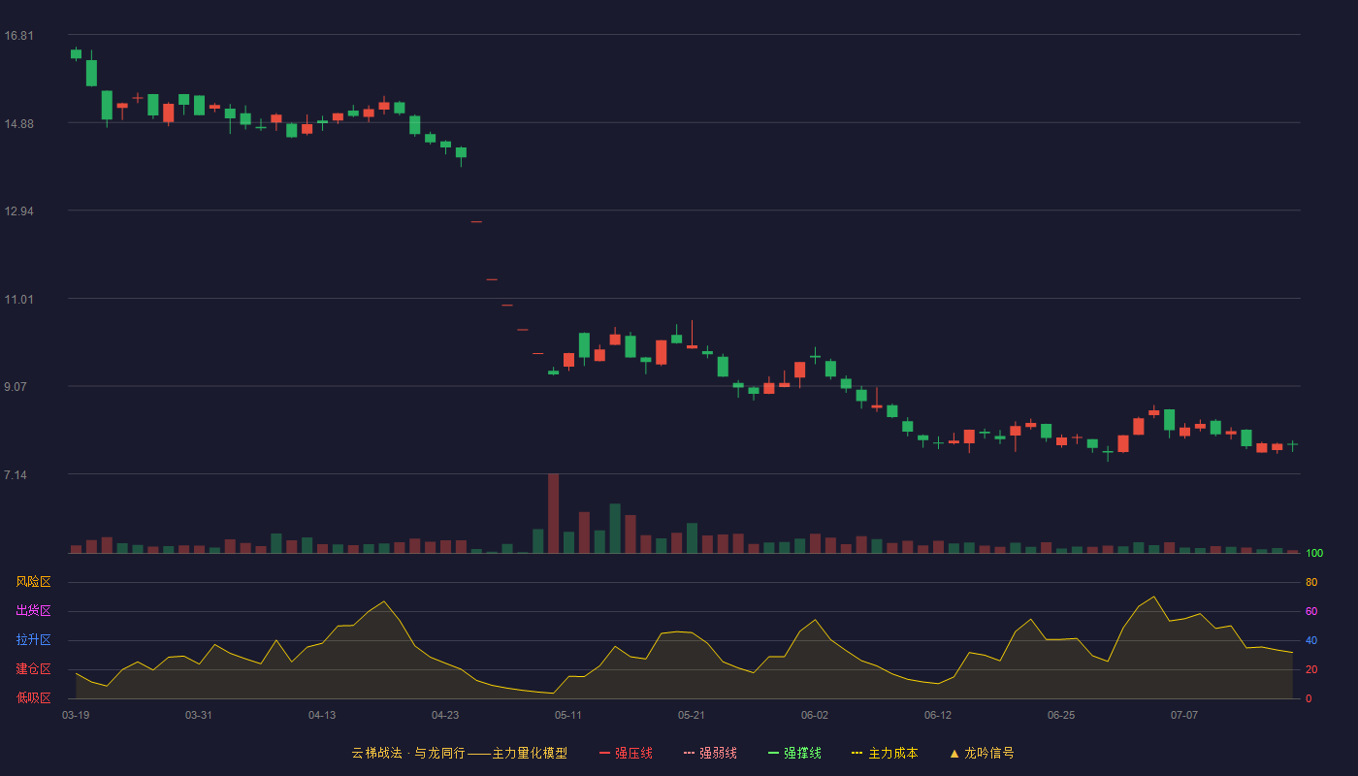Click the 05-21 date label

(692, 715)
